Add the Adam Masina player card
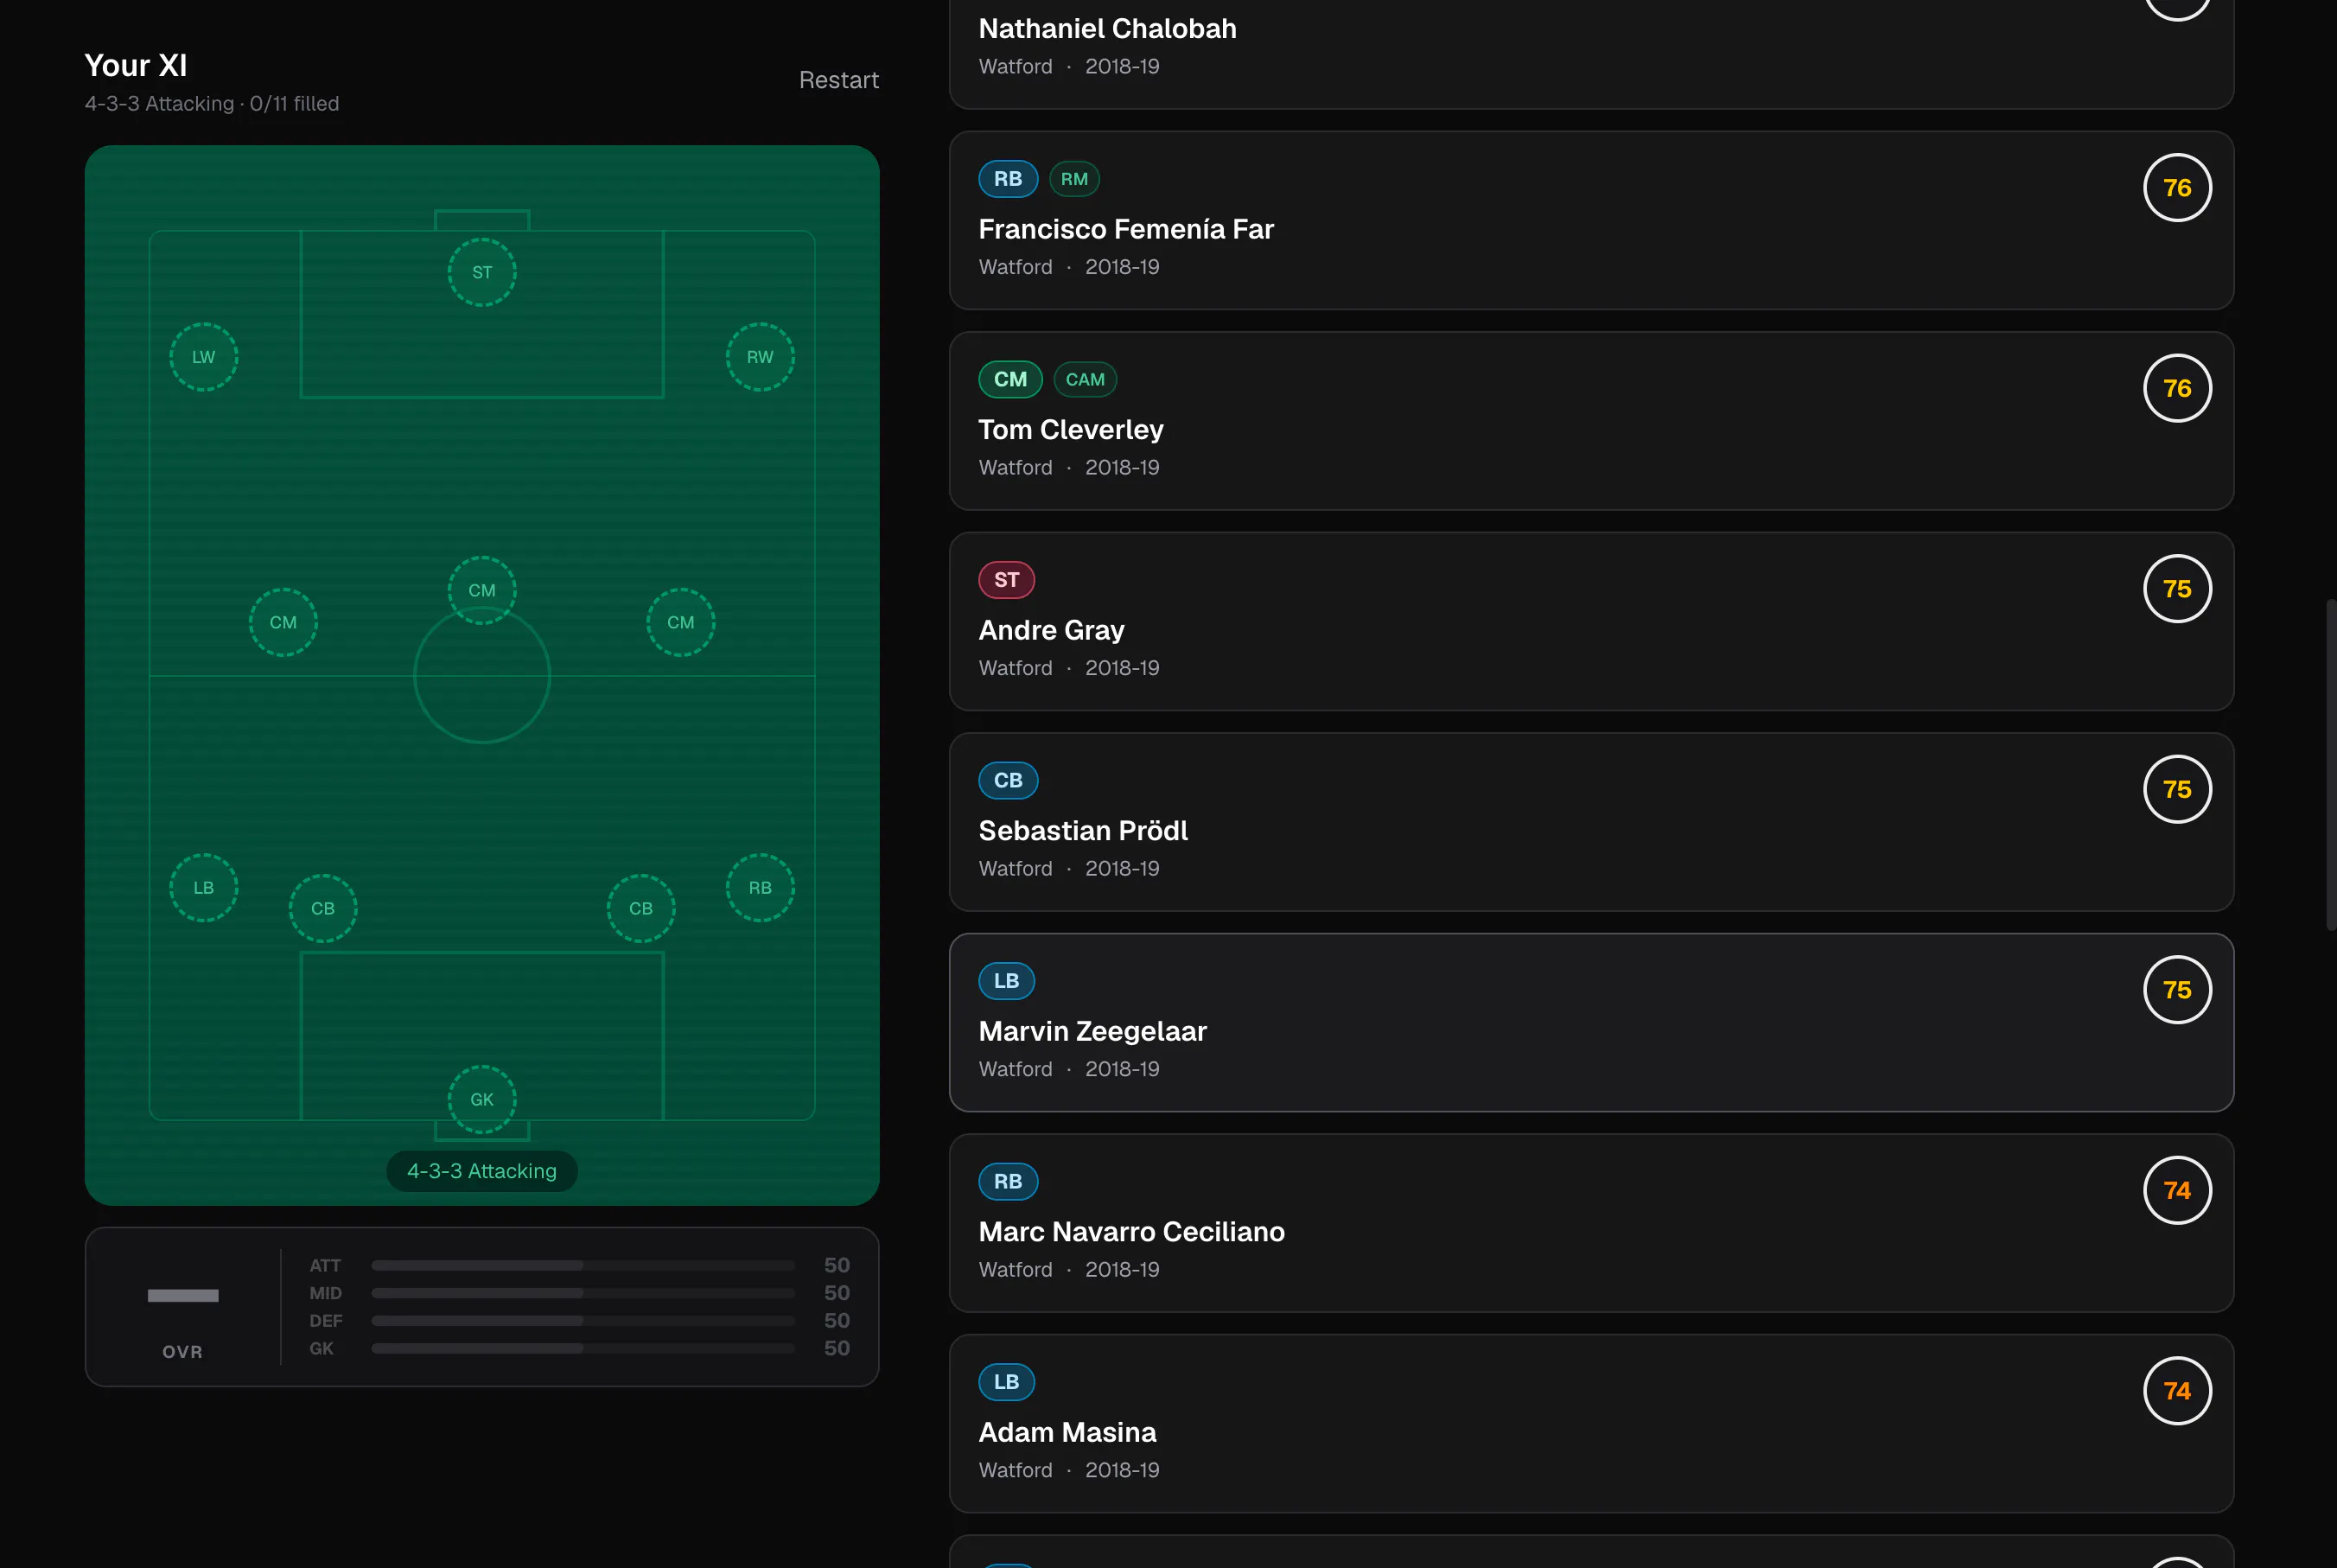This screenshot has width=2337, height=1568. 1591,1423
